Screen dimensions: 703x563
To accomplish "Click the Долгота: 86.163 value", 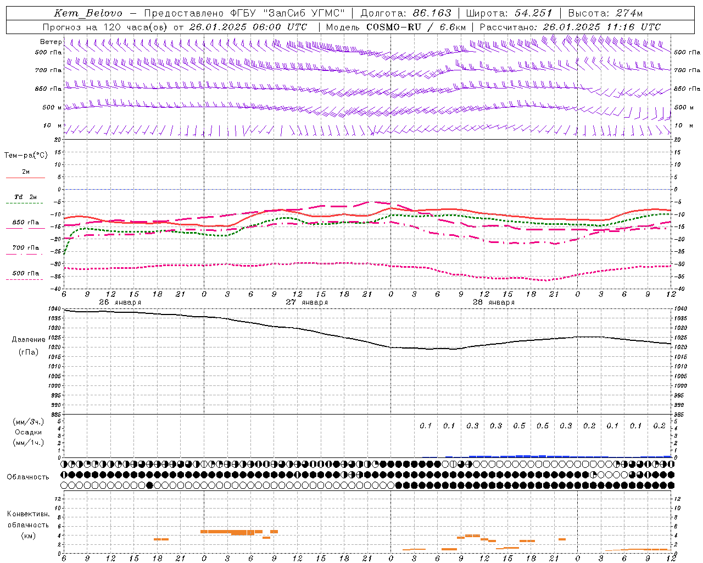I will click(x=405, y=13).
